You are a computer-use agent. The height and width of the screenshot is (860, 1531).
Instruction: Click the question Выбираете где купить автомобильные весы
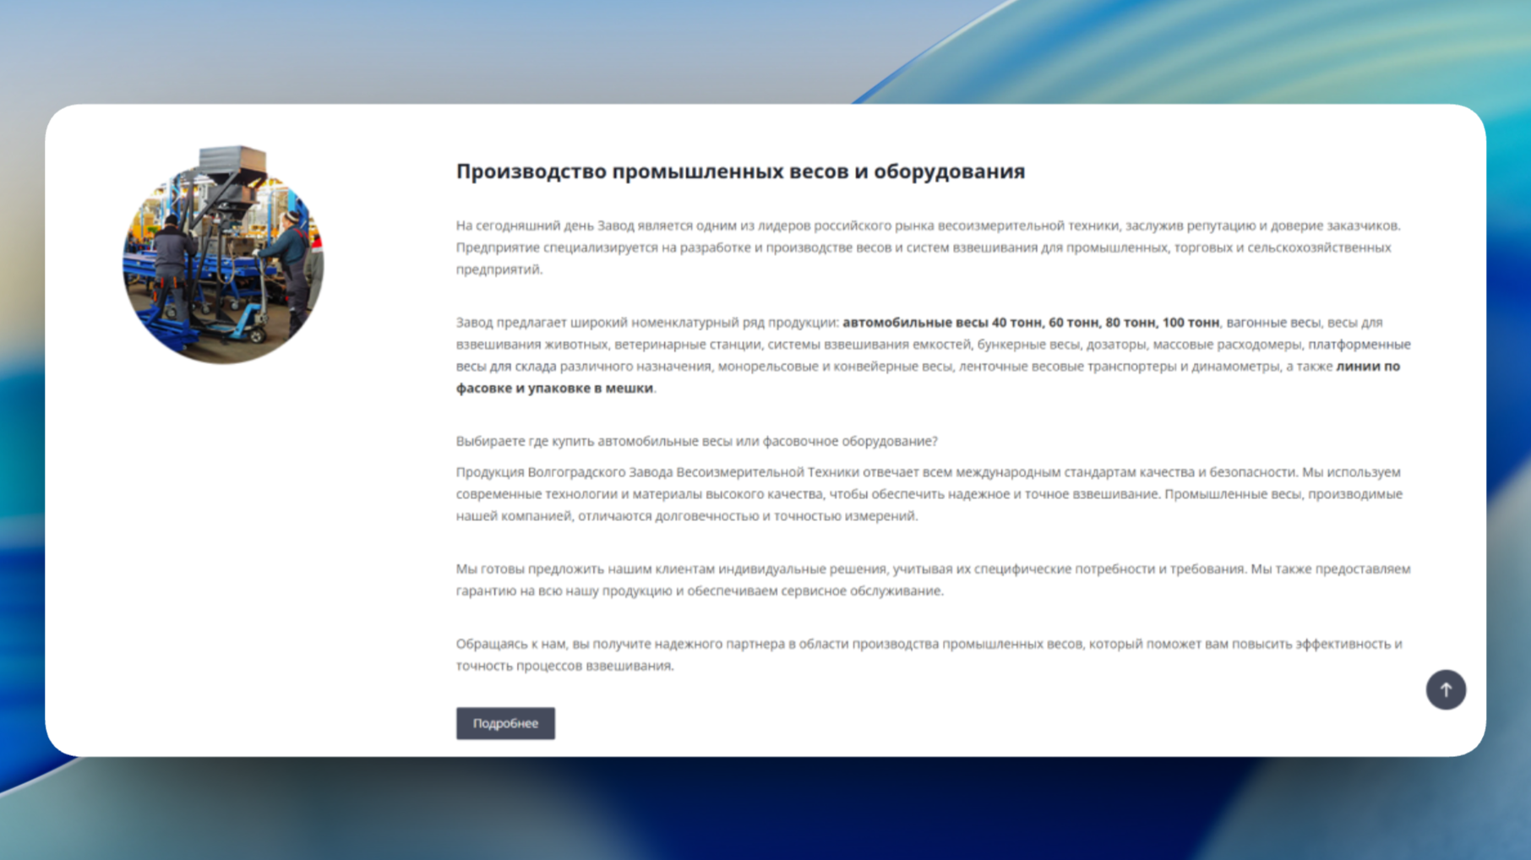pos(697,441)
